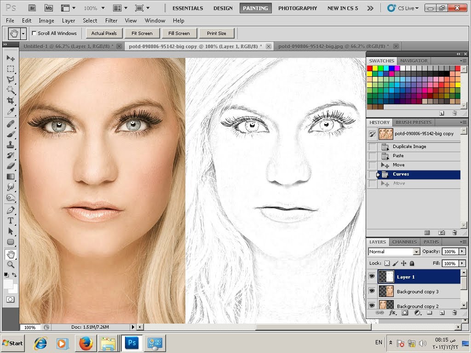Switch to the Channels tab

(404, 242)
